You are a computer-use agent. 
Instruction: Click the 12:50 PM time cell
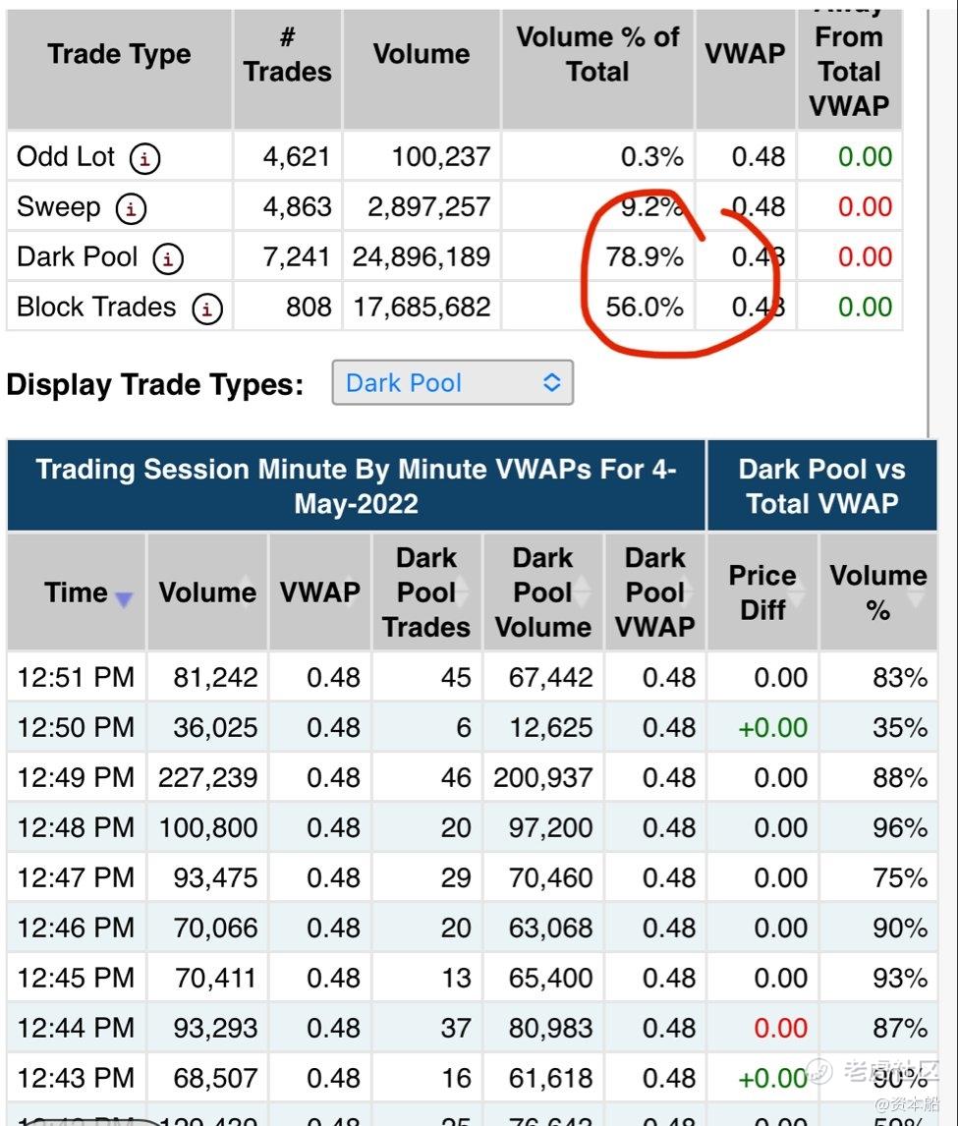click(76, 727)
